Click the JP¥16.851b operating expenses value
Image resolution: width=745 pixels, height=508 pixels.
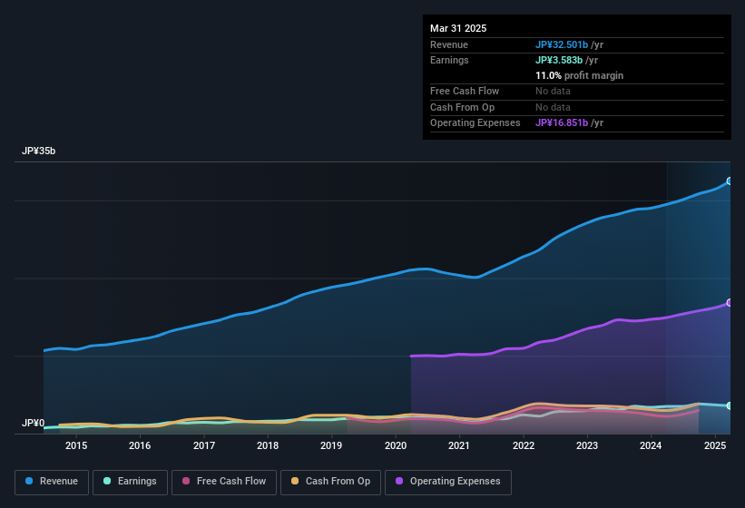(562, 123)
